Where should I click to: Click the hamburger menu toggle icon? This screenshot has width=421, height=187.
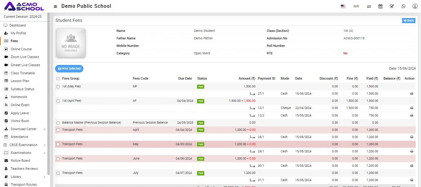(55, 7)
